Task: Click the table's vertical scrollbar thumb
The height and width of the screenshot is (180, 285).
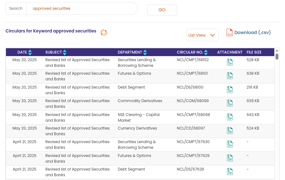Action: point(277,56)
